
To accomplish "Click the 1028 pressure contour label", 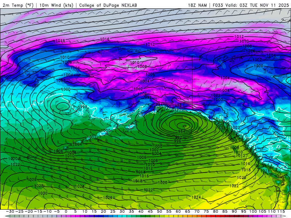I will [39, 186].
